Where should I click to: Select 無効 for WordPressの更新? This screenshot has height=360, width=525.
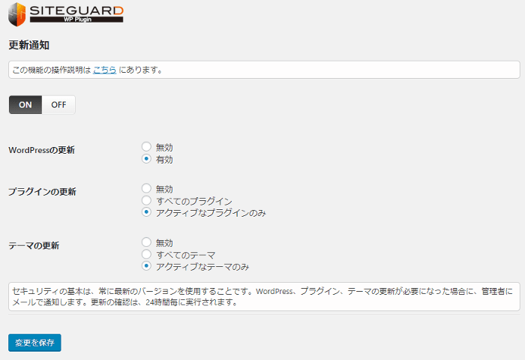point(146,146)
